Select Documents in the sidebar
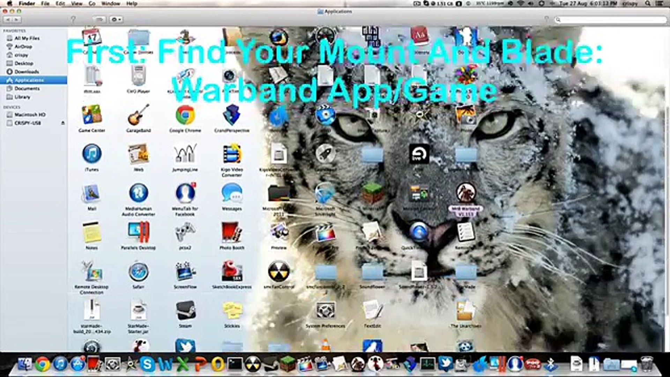Viewport: 670px width, 377px height. coord(27,88)
